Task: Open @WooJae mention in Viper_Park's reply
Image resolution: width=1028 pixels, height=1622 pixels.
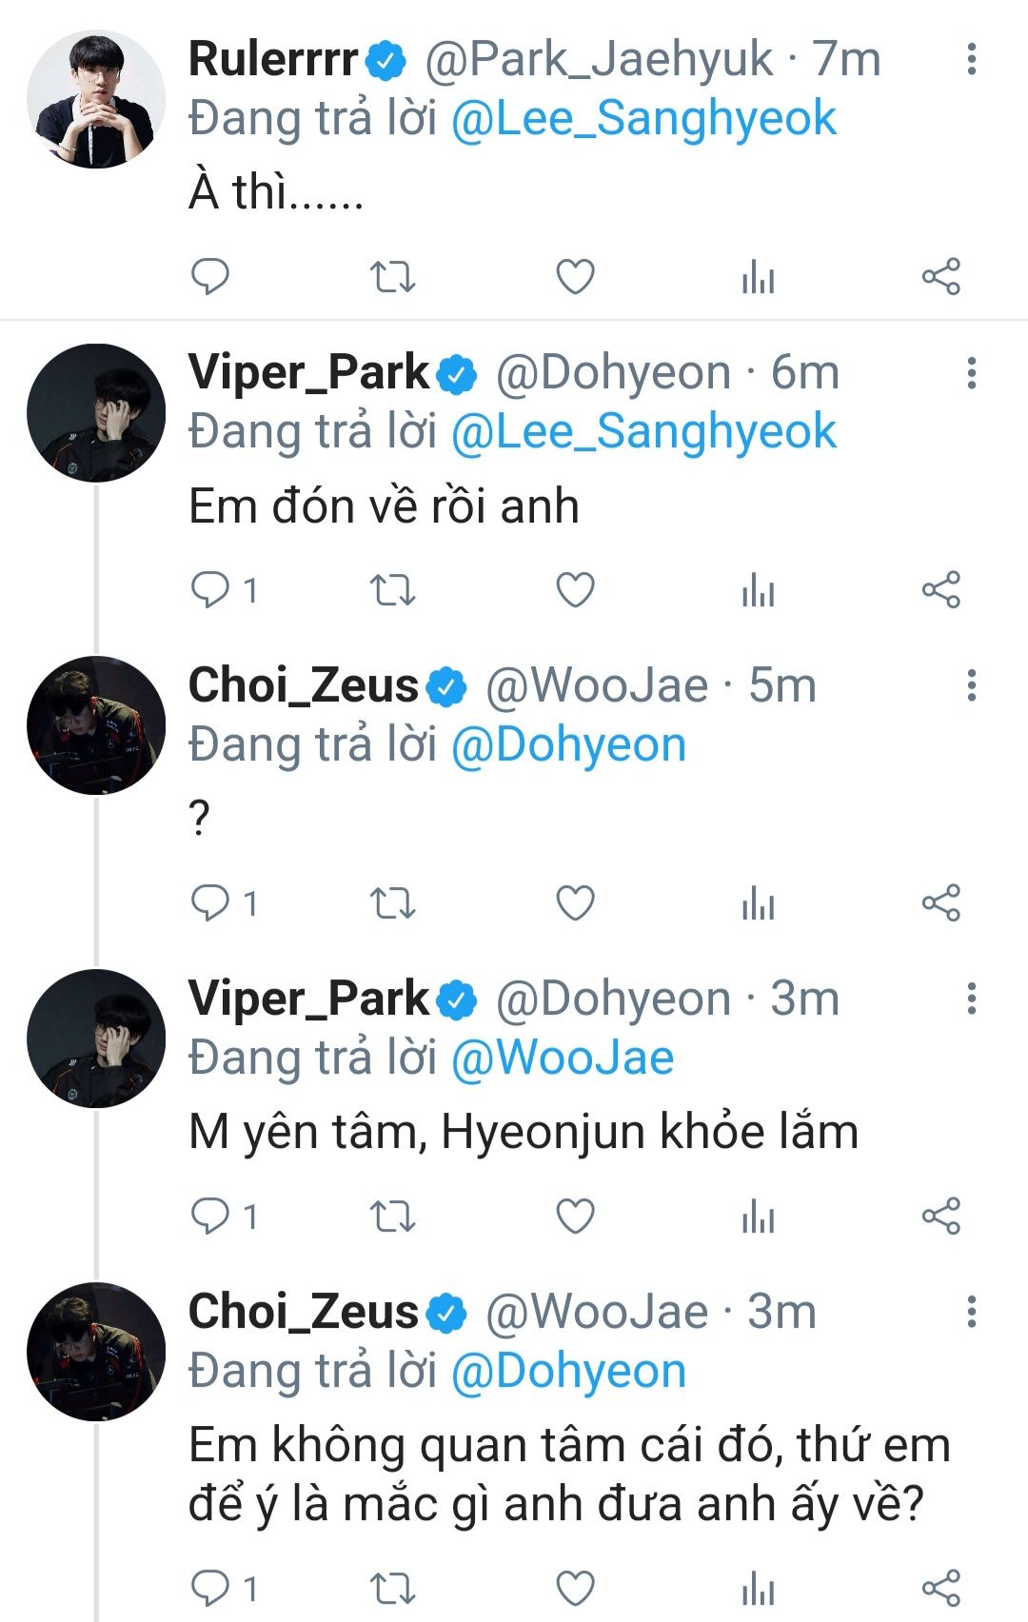Action: point(563,1058)
